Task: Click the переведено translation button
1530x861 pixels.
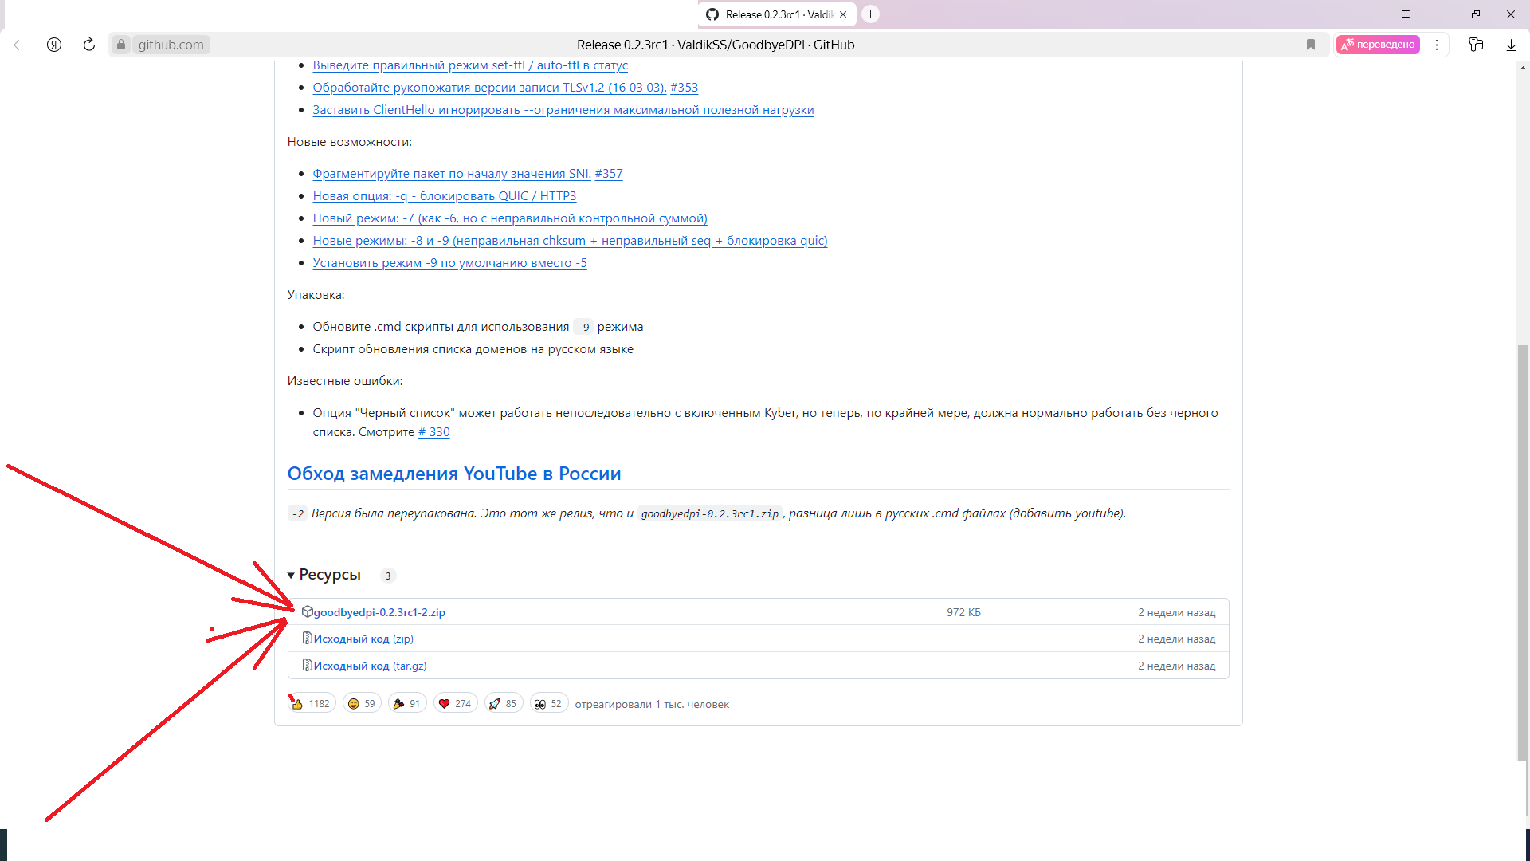Action: [x=1379, y=45]
